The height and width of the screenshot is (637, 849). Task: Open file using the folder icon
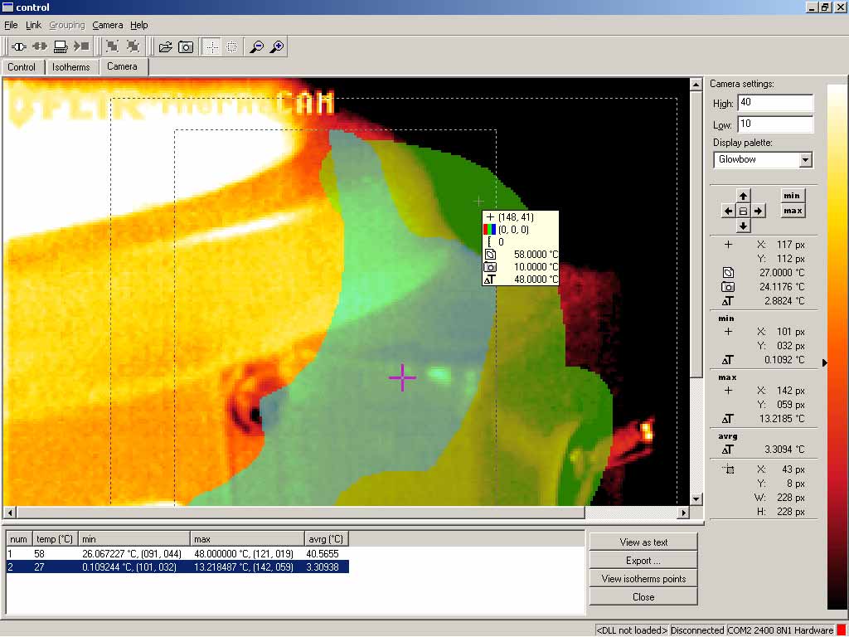pos(166,47)
